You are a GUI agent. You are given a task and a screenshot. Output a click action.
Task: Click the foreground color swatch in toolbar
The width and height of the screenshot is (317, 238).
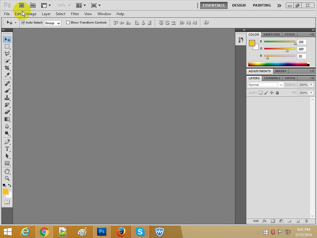coord(5,192)
